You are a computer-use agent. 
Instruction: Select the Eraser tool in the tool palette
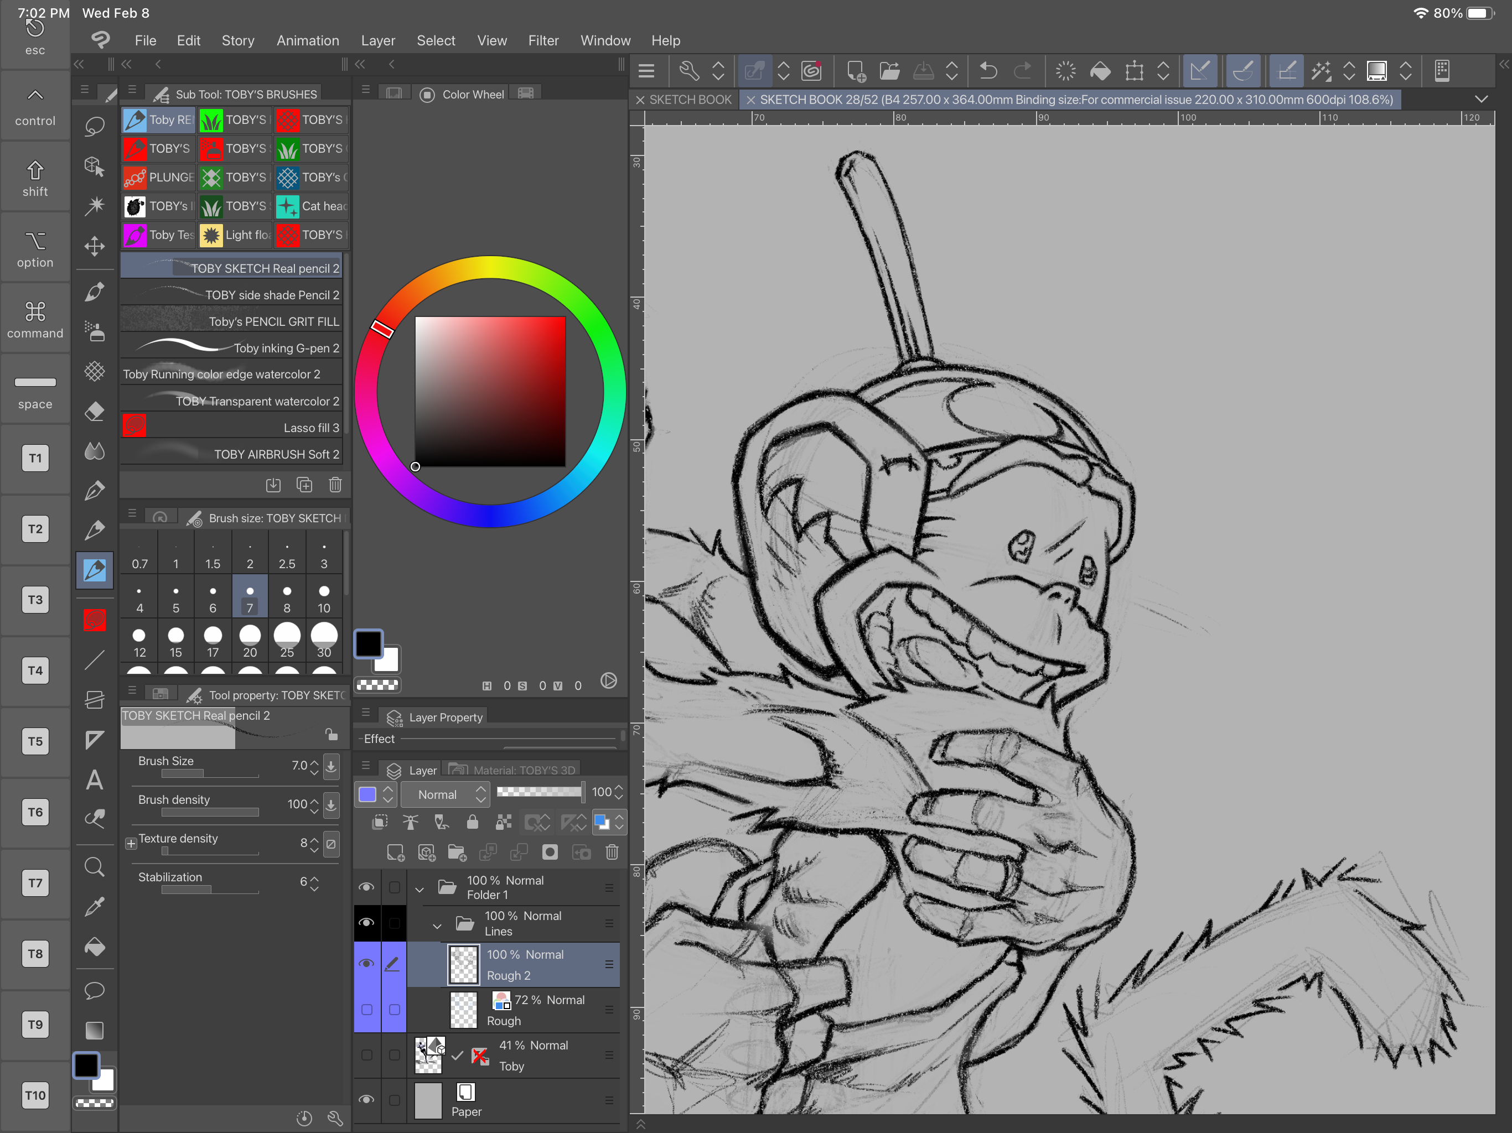(x=94, y=412)
